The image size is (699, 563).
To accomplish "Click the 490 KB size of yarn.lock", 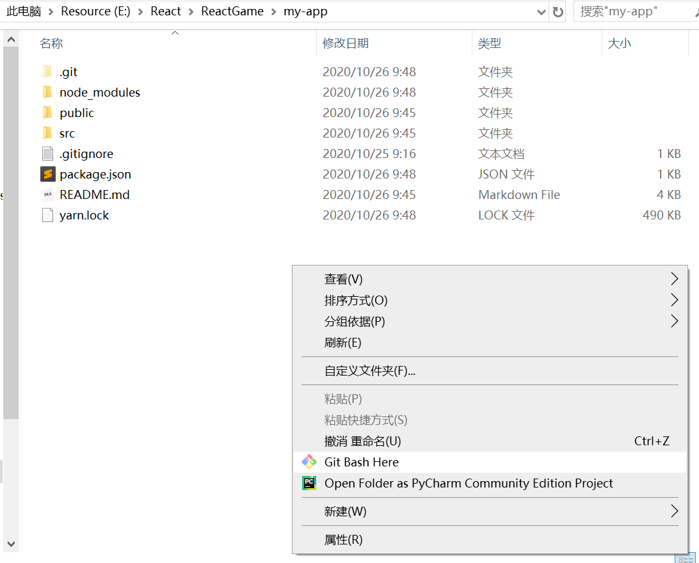I will click(x=662, y=215).
